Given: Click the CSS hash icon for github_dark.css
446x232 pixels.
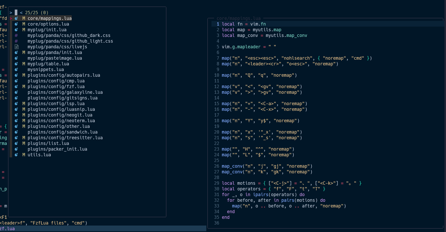Looking at the screenshot, I should [x=16, y=35].
